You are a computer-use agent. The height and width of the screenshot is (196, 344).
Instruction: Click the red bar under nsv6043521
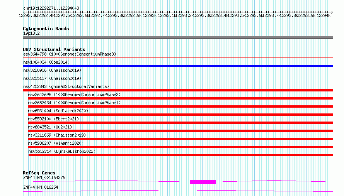(181, 131)
